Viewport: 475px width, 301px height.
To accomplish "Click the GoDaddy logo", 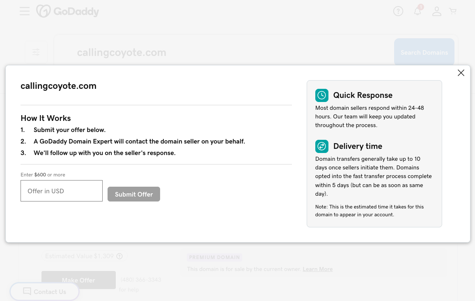I will click(68, 11).
